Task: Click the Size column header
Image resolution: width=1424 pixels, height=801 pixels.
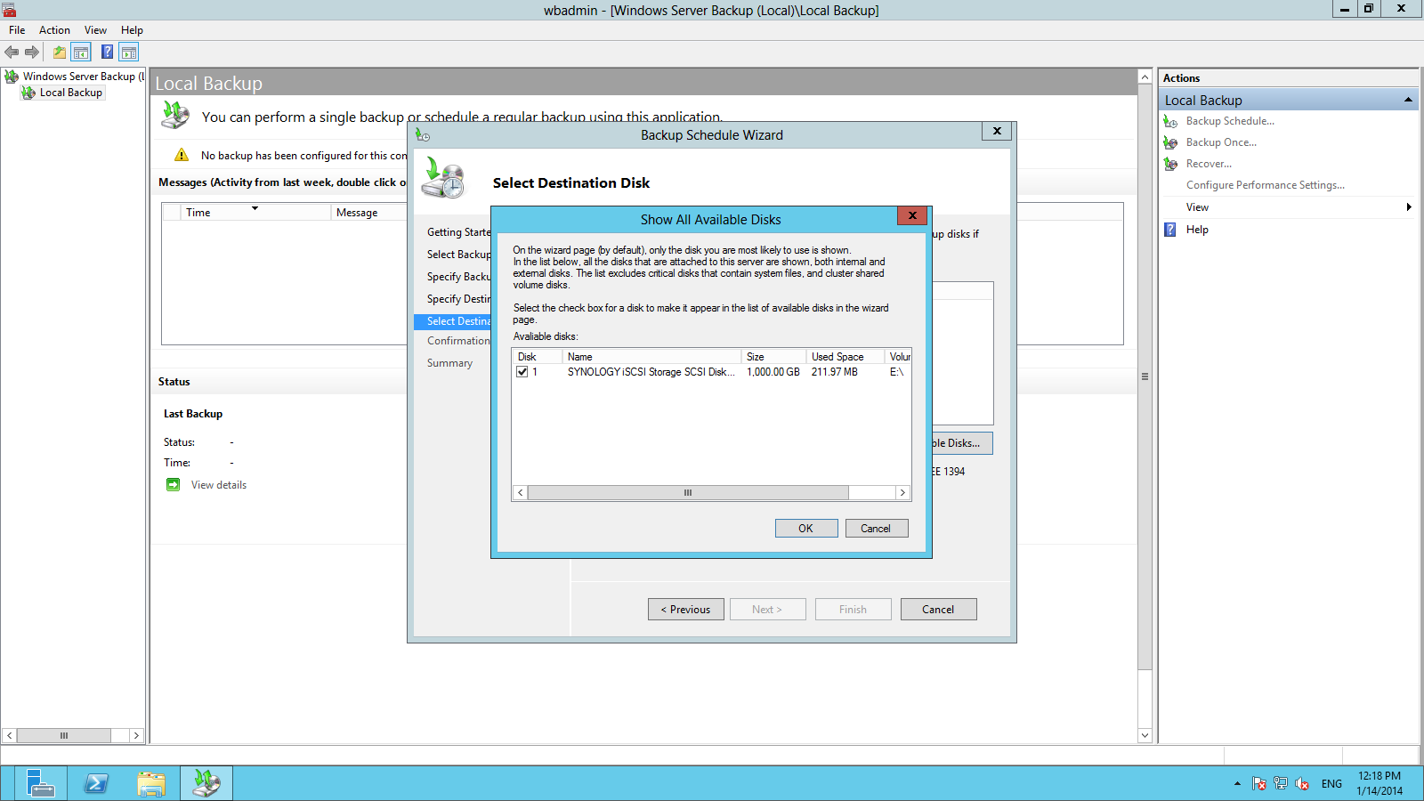Action: click(x=774, y=357)
